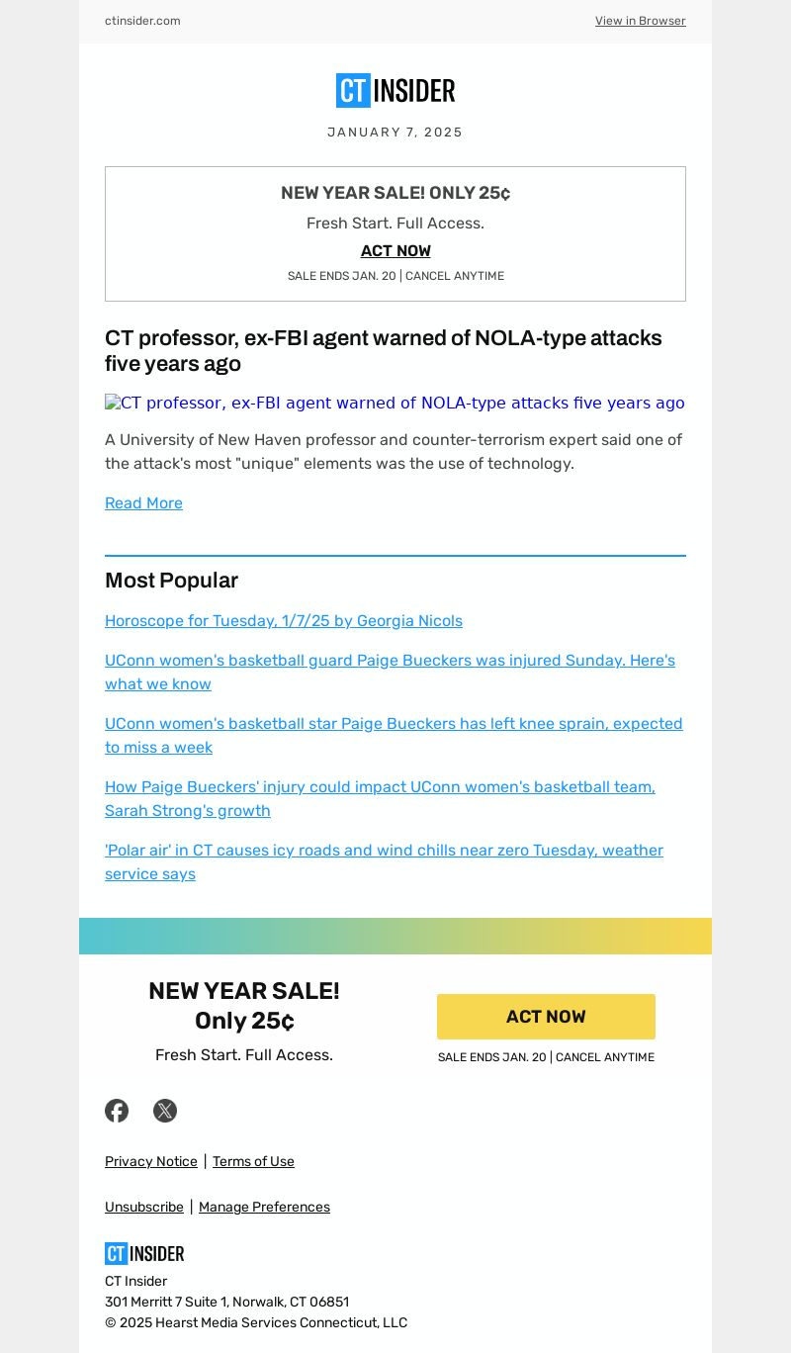Click the broken article image placeholder

[x=395, y=403]
